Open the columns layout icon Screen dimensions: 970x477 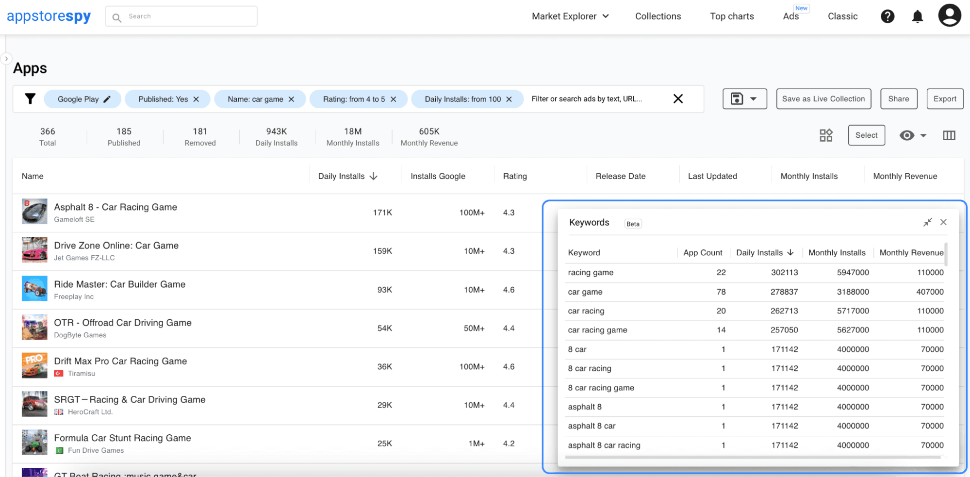point(949,135)
